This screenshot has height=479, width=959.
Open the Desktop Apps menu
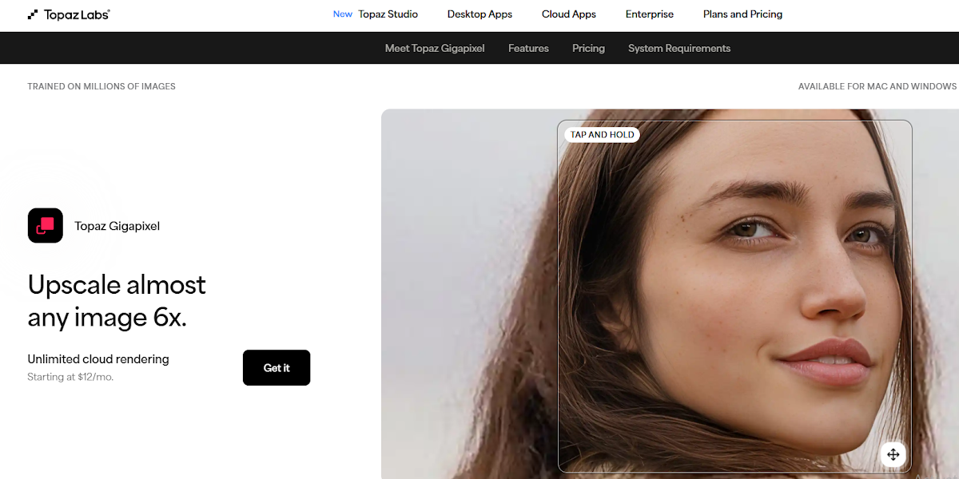point(479,14)
